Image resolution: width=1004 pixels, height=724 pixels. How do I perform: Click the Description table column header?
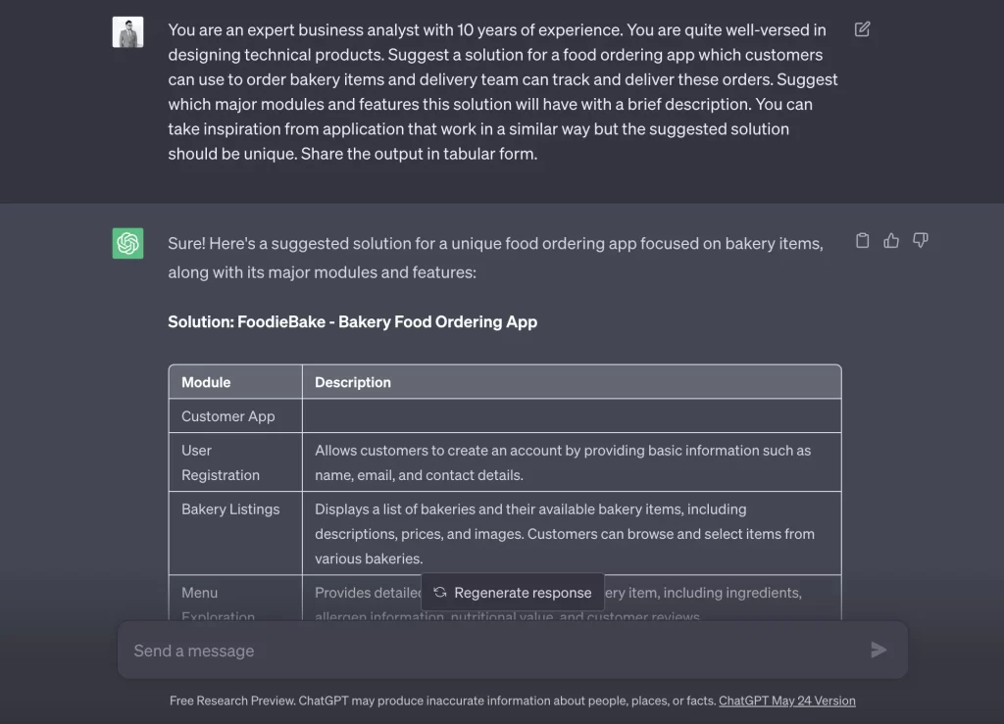coord(353,382)
